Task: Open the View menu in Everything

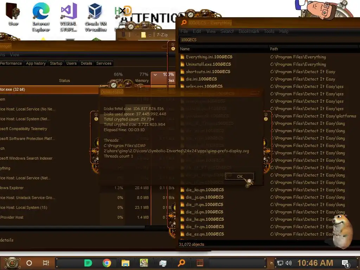Action: (211, 31)
